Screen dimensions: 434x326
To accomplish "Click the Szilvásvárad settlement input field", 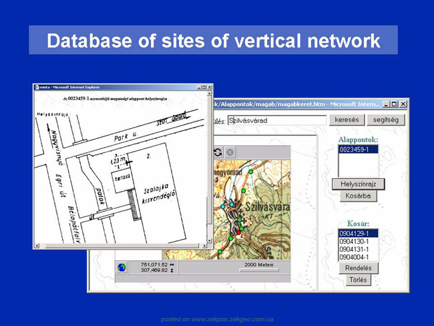I will pos(277,120).
